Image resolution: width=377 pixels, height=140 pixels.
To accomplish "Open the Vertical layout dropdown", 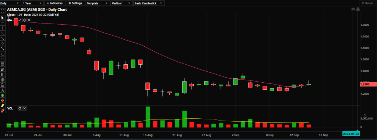I will pyautogui.click(x=121, y=3).
